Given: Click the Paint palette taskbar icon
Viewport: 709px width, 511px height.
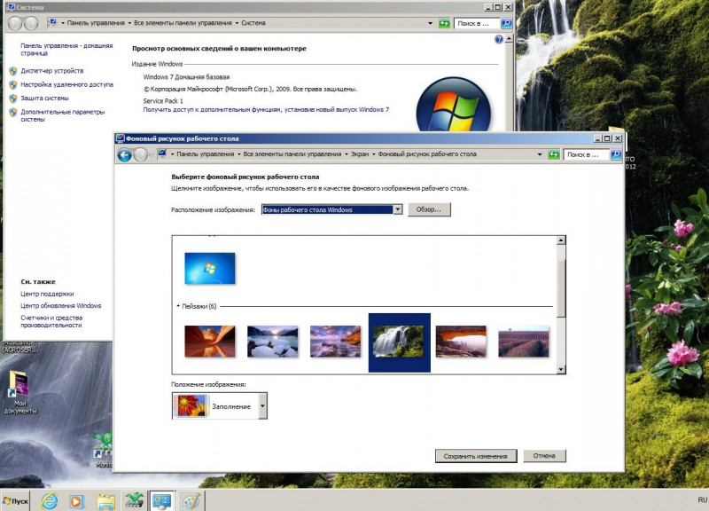Looking at the screenshot, I should click(191, 500).
